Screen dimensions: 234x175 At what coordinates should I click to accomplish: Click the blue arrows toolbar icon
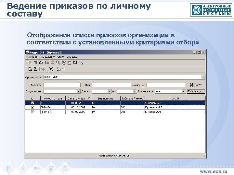point(81,63)
